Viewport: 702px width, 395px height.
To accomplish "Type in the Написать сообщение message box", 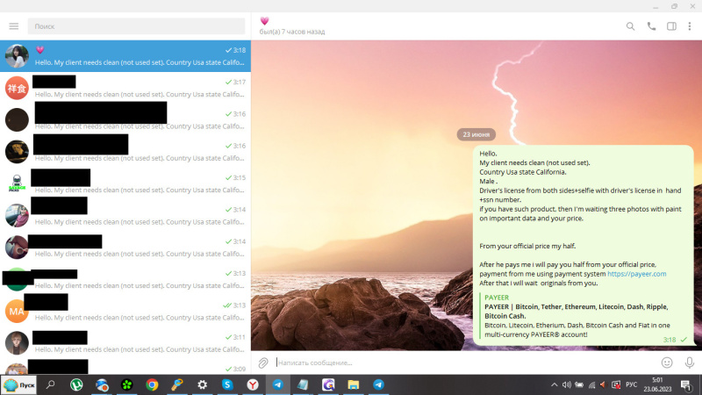I will coord(456,363).
